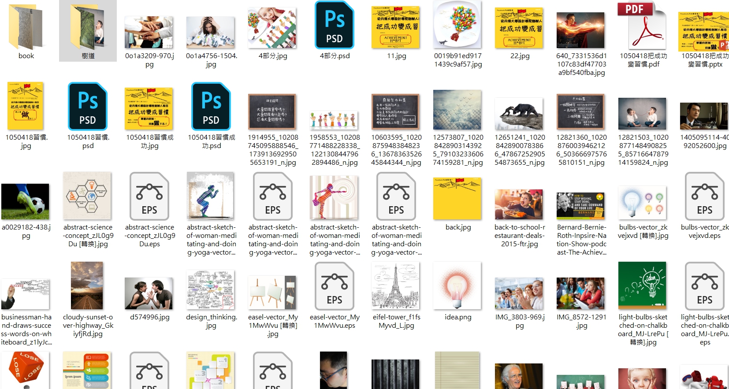Screen dimensions: 729x389
Task: Click the easel-vector_My1MwWvu.eps file icon
Action: pos(335,286)
